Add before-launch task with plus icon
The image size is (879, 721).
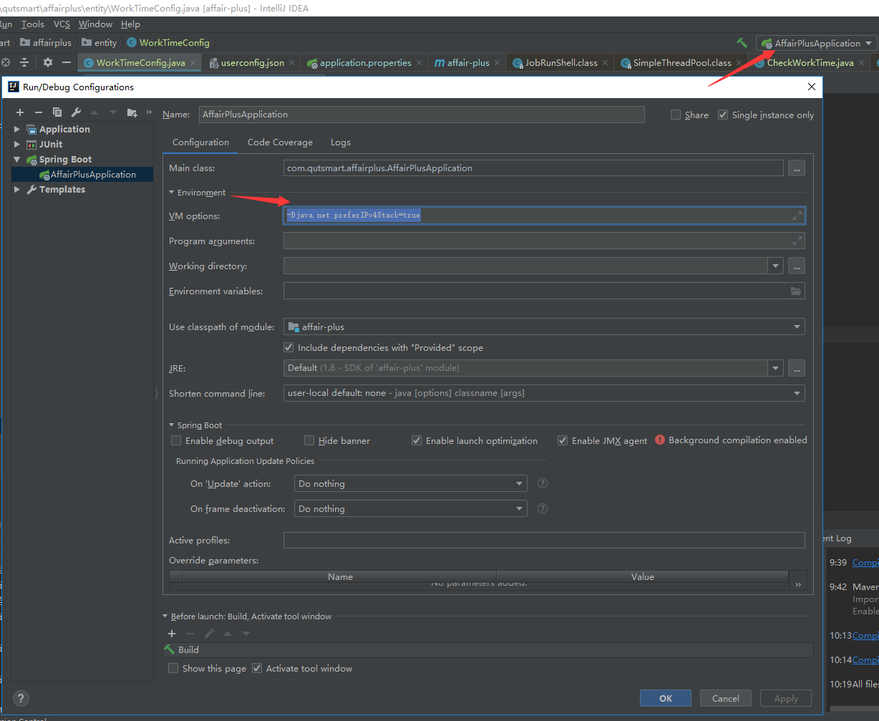[x=172, y=634]
